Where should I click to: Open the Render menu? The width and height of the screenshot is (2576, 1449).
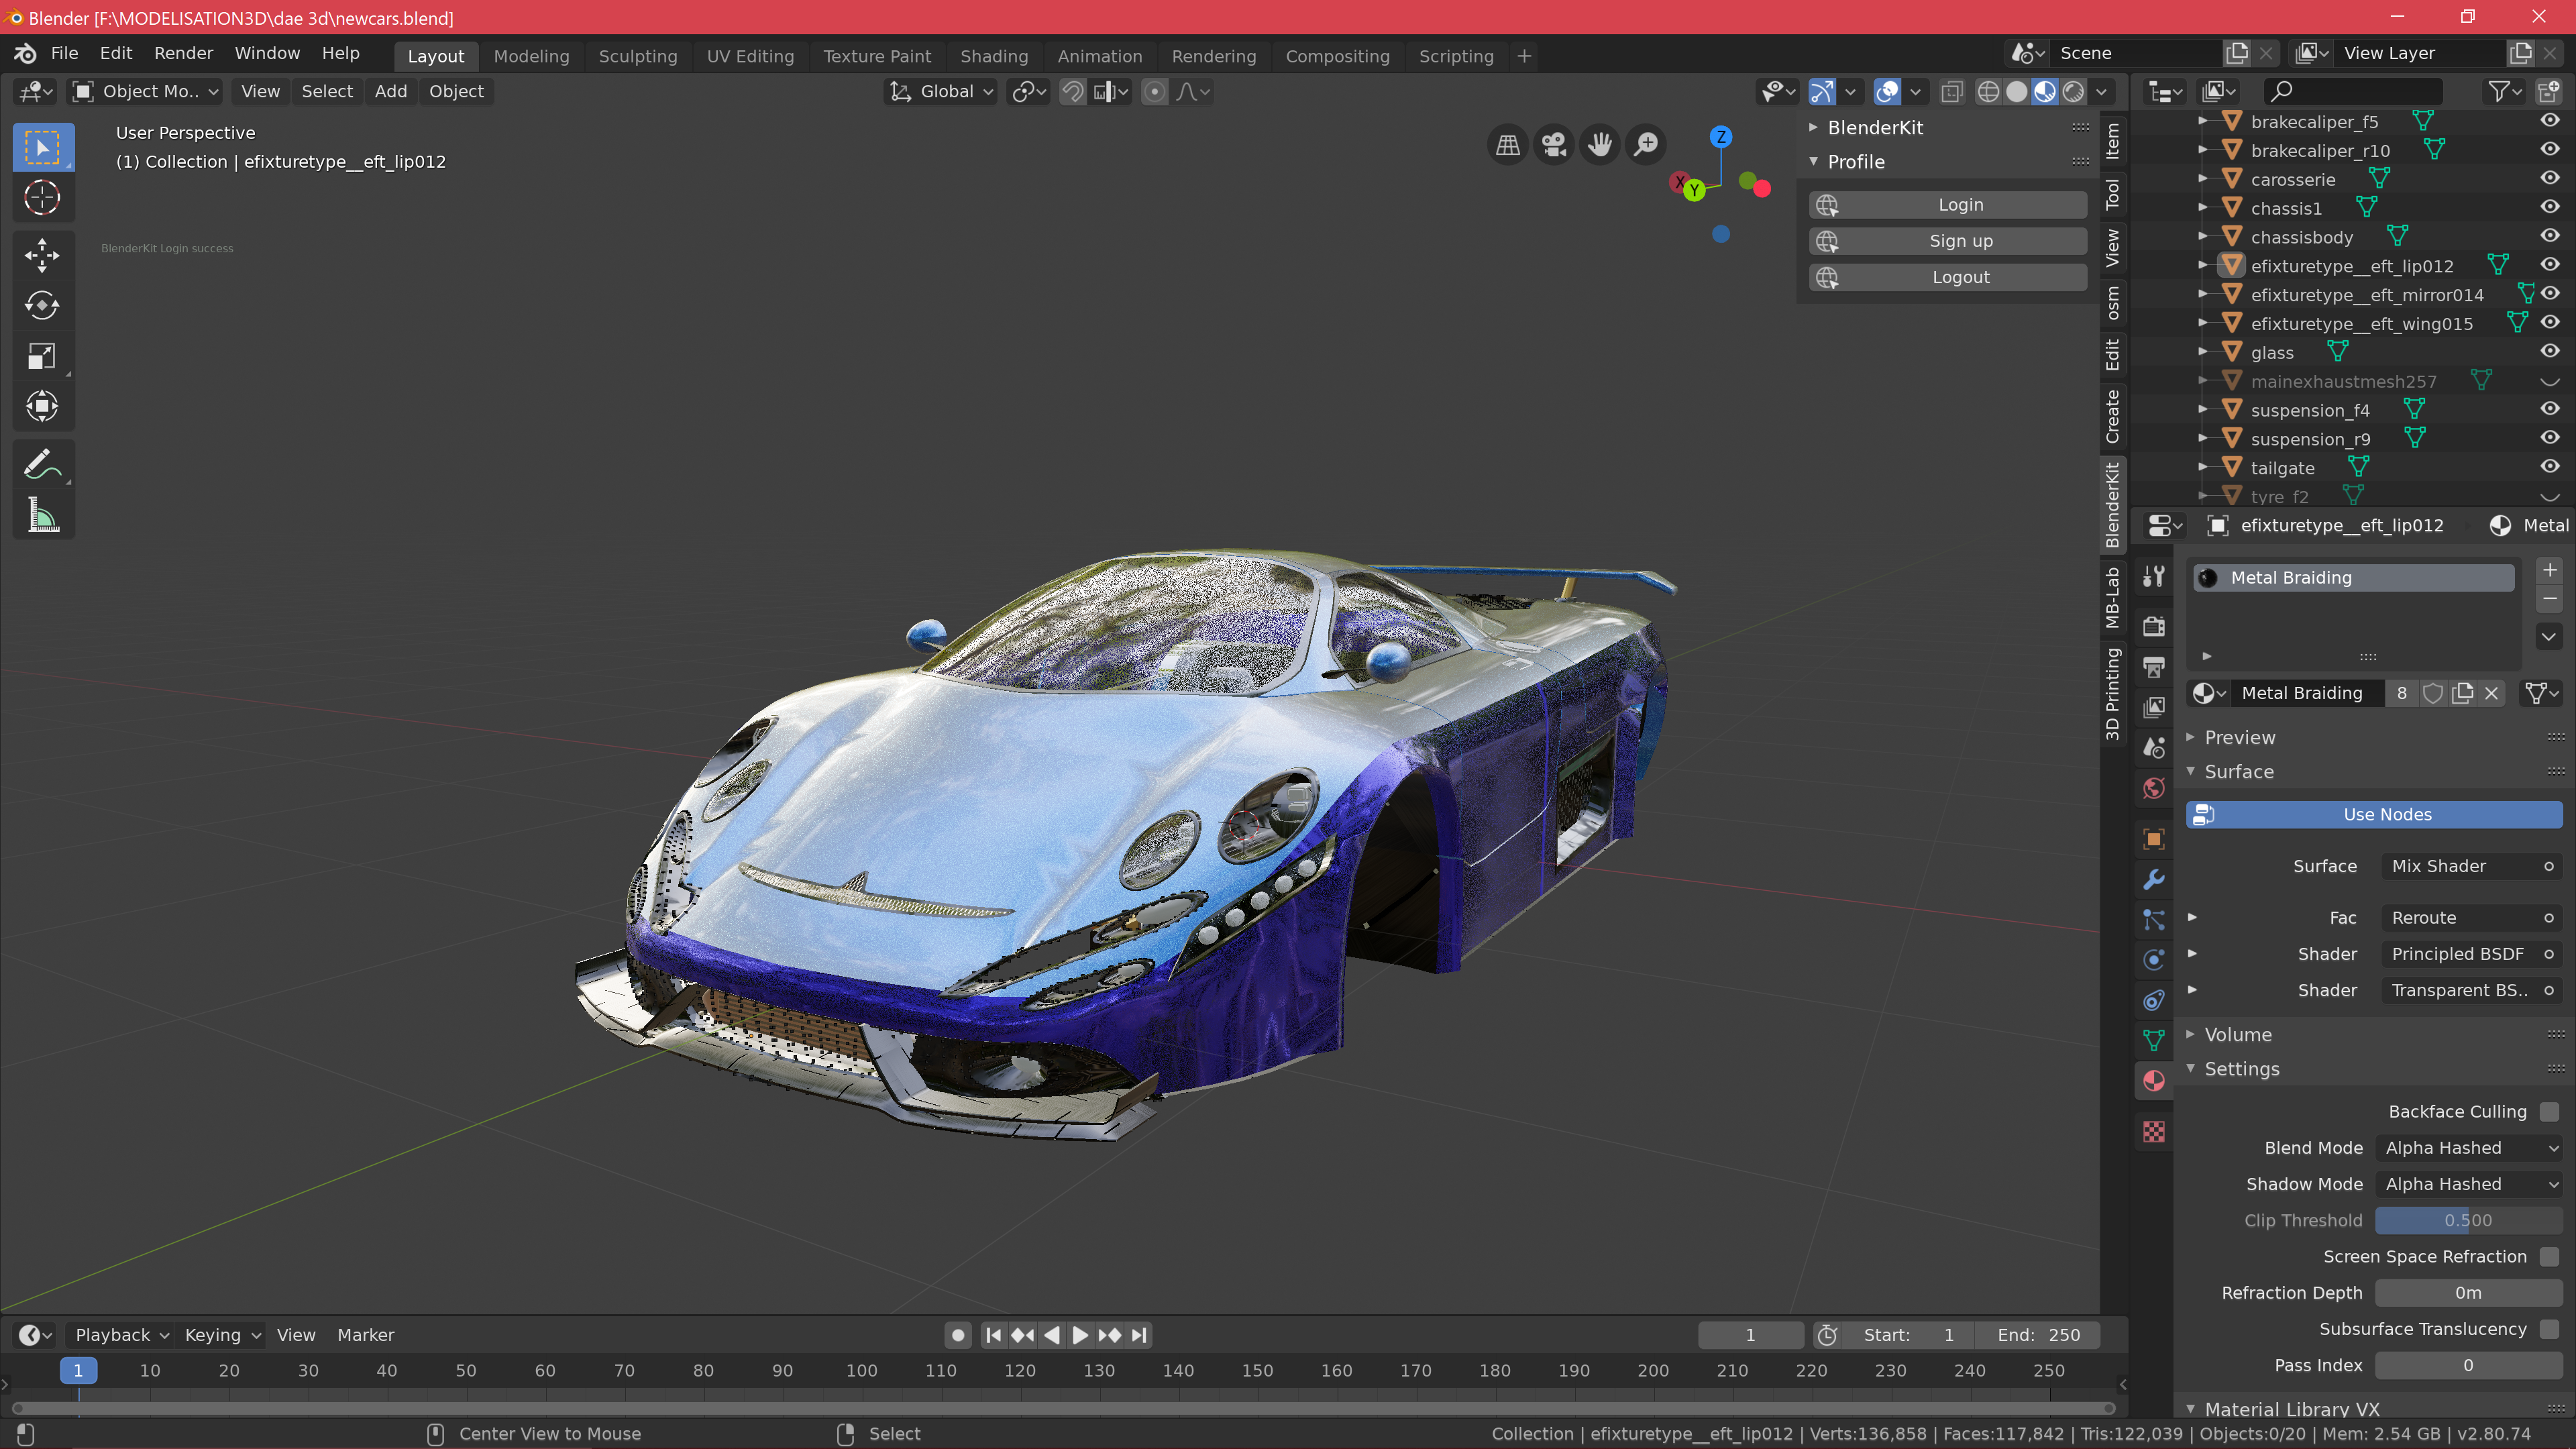(183, 53)
